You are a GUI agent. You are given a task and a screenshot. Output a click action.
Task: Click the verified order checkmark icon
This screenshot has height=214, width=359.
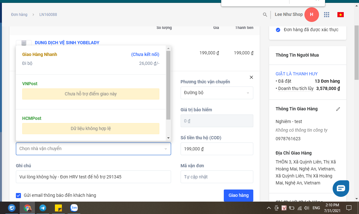point(278,30)
